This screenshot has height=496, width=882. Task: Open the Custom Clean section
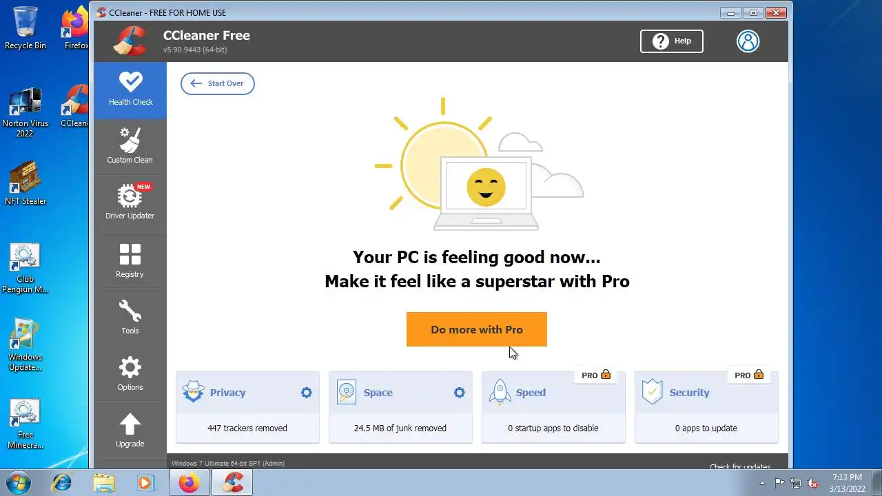130,146
